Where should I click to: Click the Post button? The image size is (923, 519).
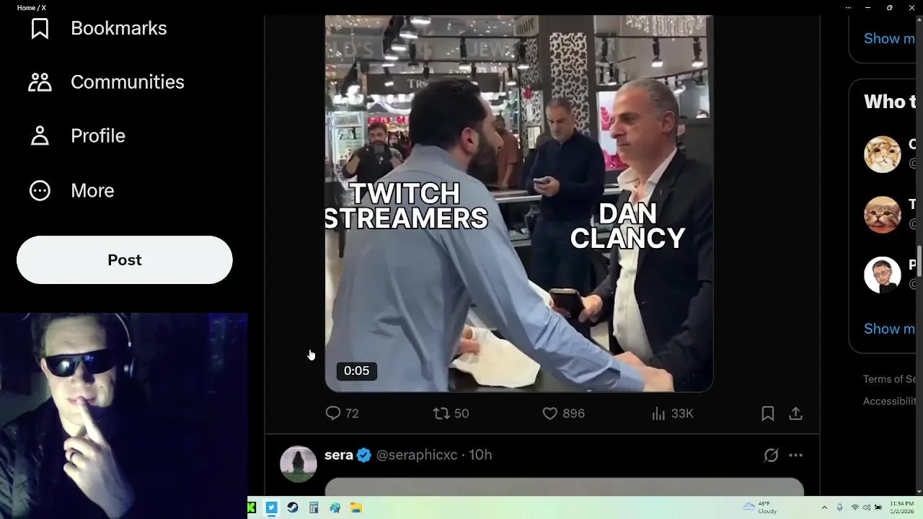pyautogui.click(x=125, y=260)
